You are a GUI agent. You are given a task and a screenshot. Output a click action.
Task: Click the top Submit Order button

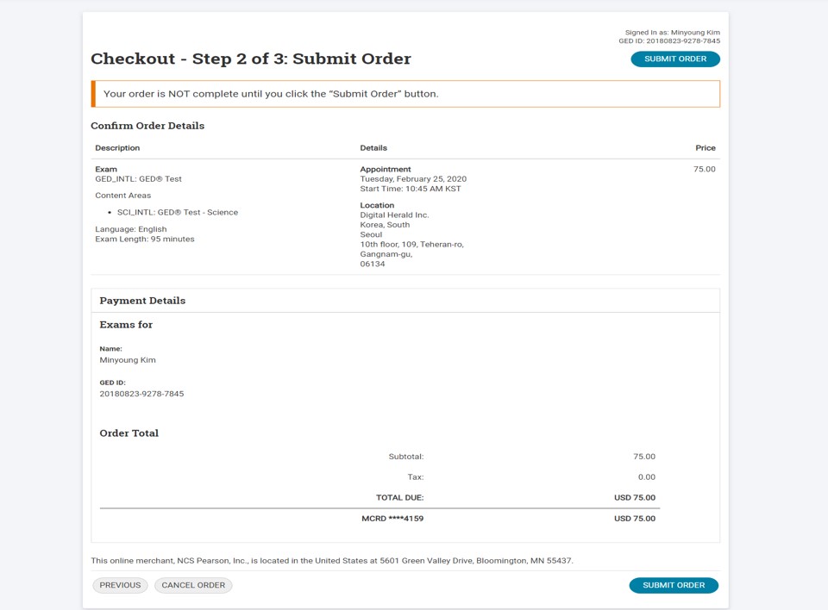tap(674, 59)
